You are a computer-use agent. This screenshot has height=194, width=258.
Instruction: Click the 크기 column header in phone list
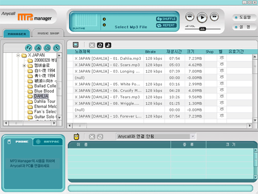pos(231,144)
